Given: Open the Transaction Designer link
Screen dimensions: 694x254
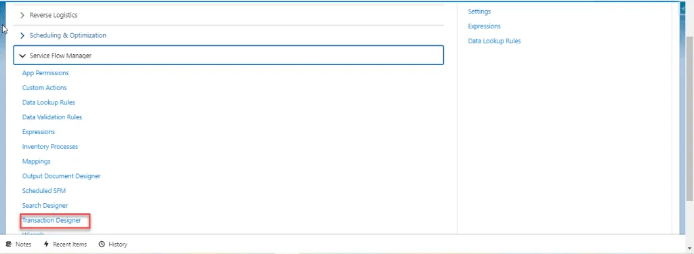Looking at the screenshot, I should pyautogui.click(x=52, y=220).
